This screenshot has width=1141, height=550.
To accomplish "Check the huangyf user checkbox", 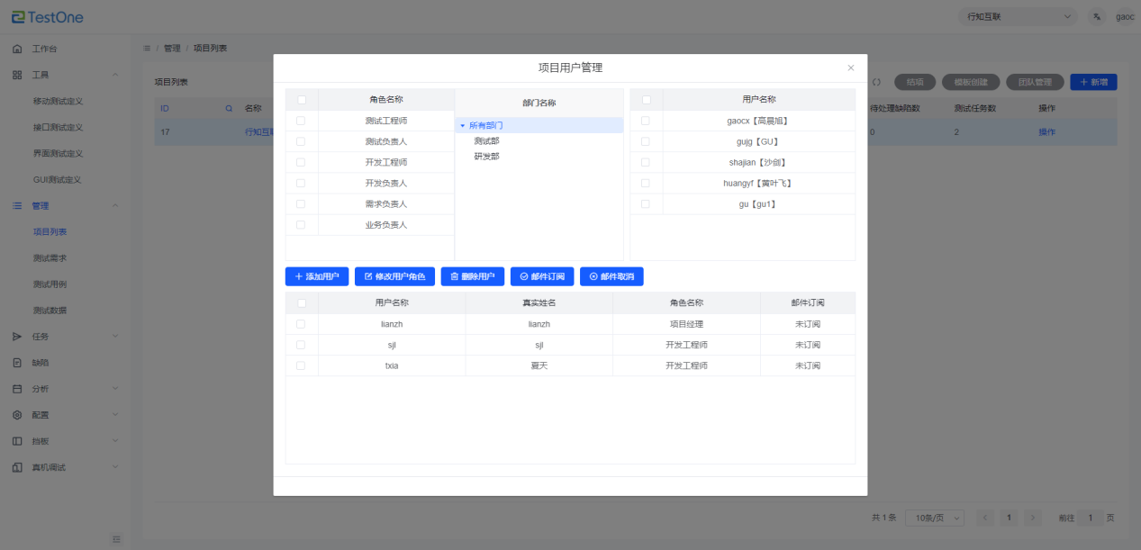I will coord(646,183).
